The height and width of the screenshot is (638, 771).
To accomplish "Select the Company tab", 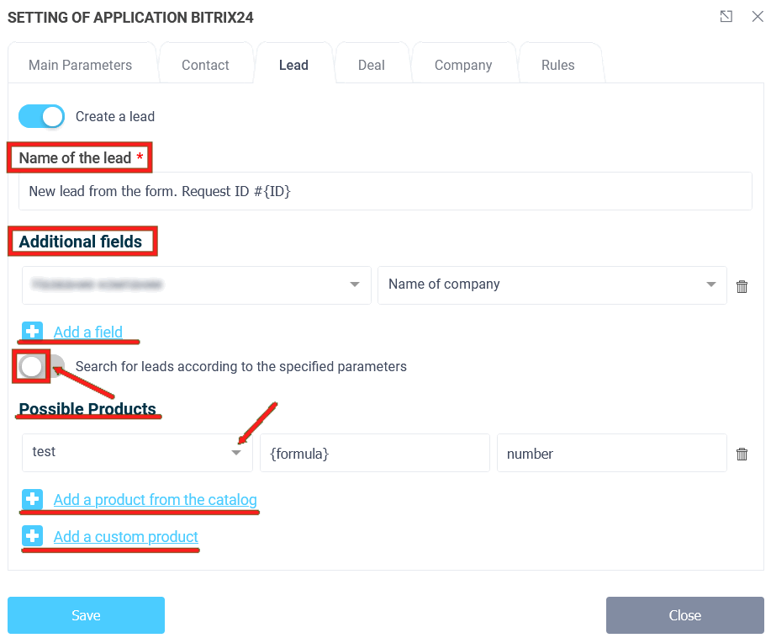I will (463, 64).
